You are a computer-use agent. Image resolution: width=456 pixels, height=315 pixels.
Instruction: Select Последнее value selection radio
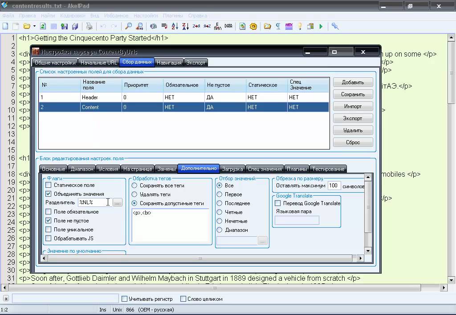click(220, 203)
